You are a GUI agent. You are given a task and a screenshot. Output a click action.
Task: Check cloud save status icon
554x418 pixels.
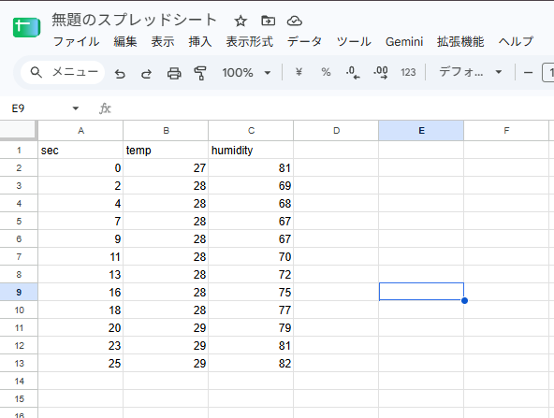tap(294, 21)
